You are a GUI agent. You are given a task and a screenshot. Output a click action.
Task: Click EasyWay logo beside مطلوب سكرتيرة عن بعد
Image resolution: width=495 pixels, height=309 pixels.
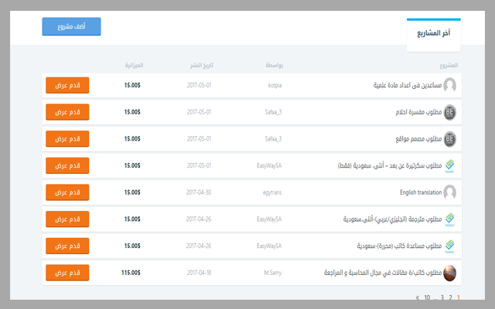[449, 165]
